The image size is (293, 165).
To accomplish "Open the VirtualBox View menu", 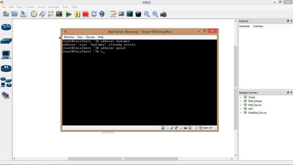I will (x=80, y=37).
